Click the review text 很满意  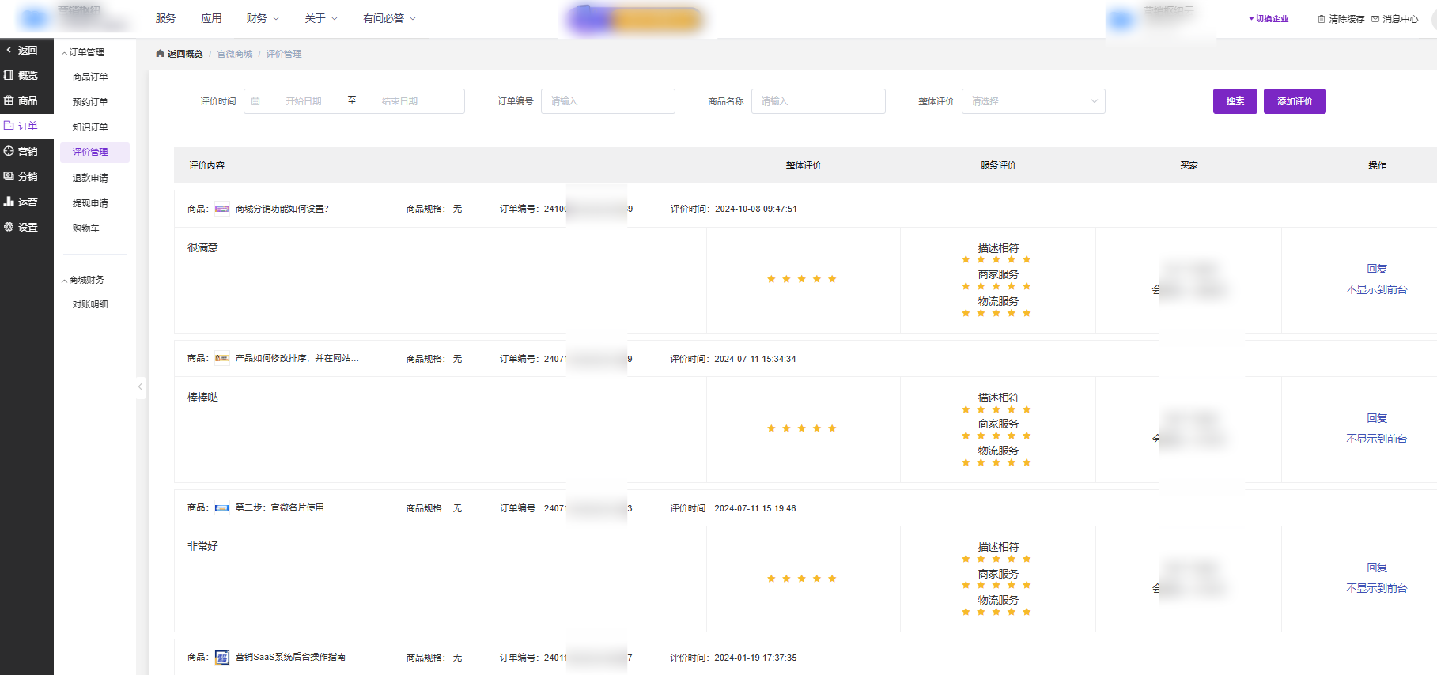[202, 247]
